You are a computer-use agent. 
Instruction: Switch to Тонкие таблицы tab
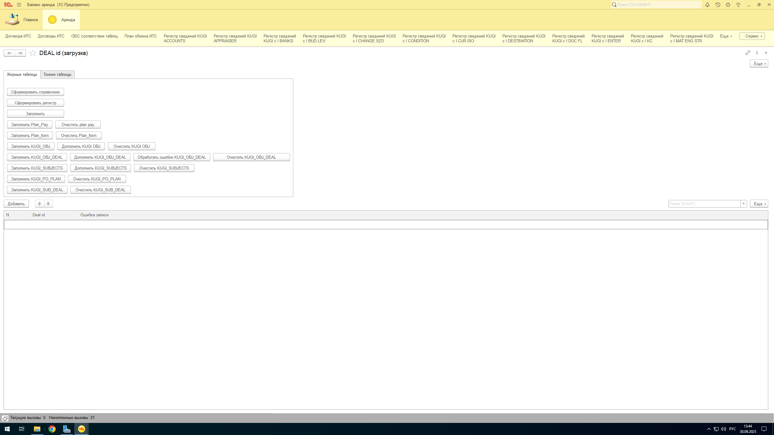point(57,75)
